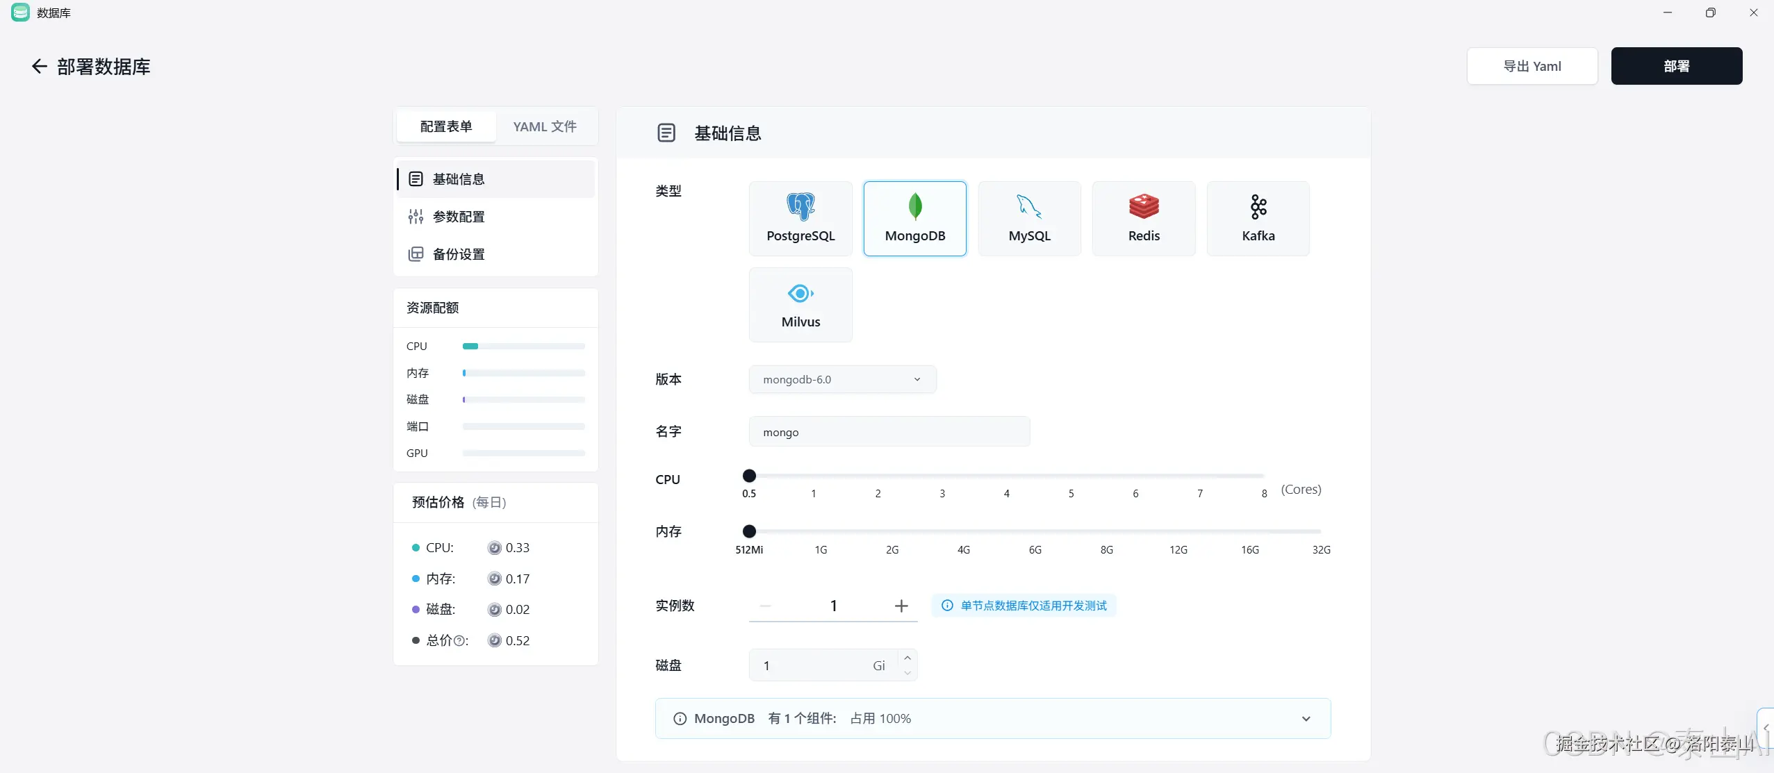Select the Kafka database type icon
Screen dimensions: 1774x773
(x=1257, y=217)
